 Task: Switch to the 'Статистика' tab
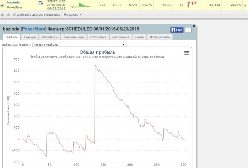click(x=98, y=37)
